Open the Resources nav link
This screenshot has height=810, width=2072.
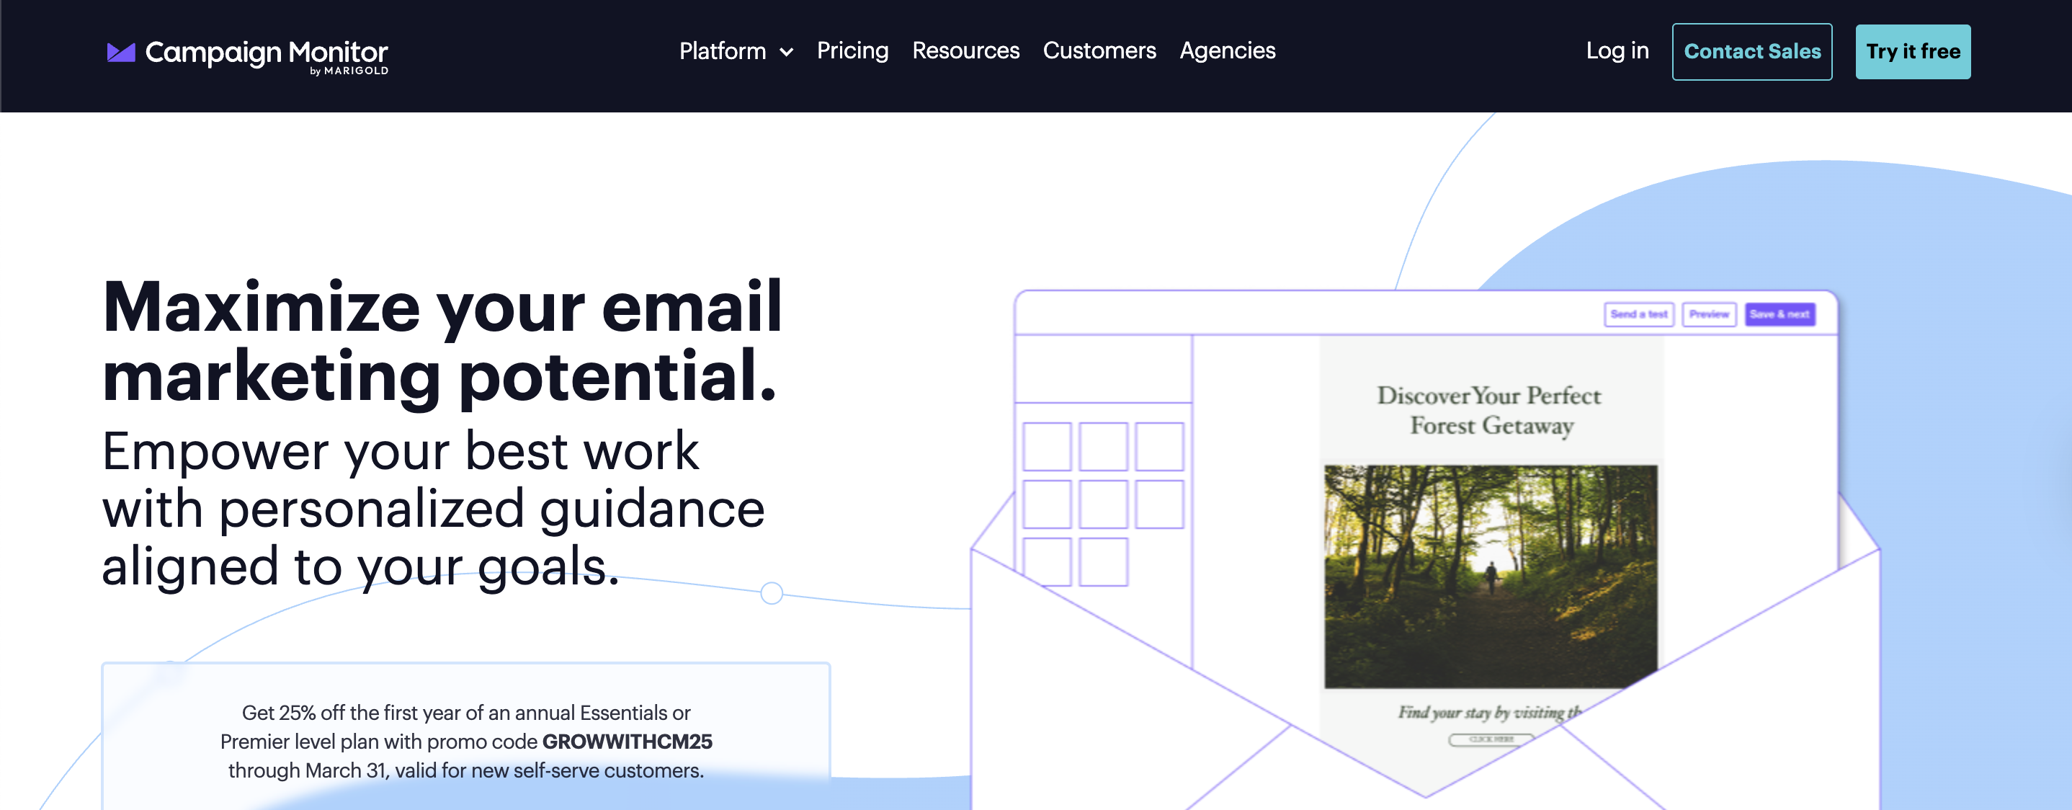[x=965, y=50]
